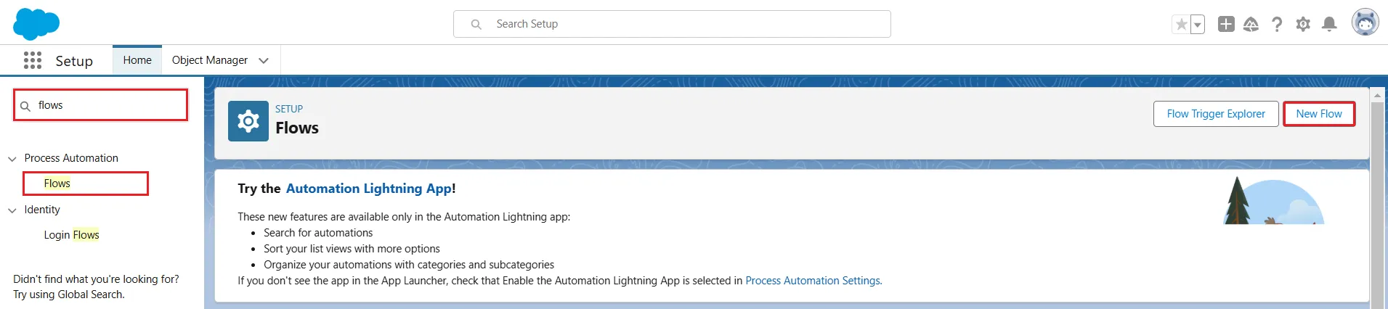
Task: Click the Flows setup gear tile icon
Action: click(248, 121)
